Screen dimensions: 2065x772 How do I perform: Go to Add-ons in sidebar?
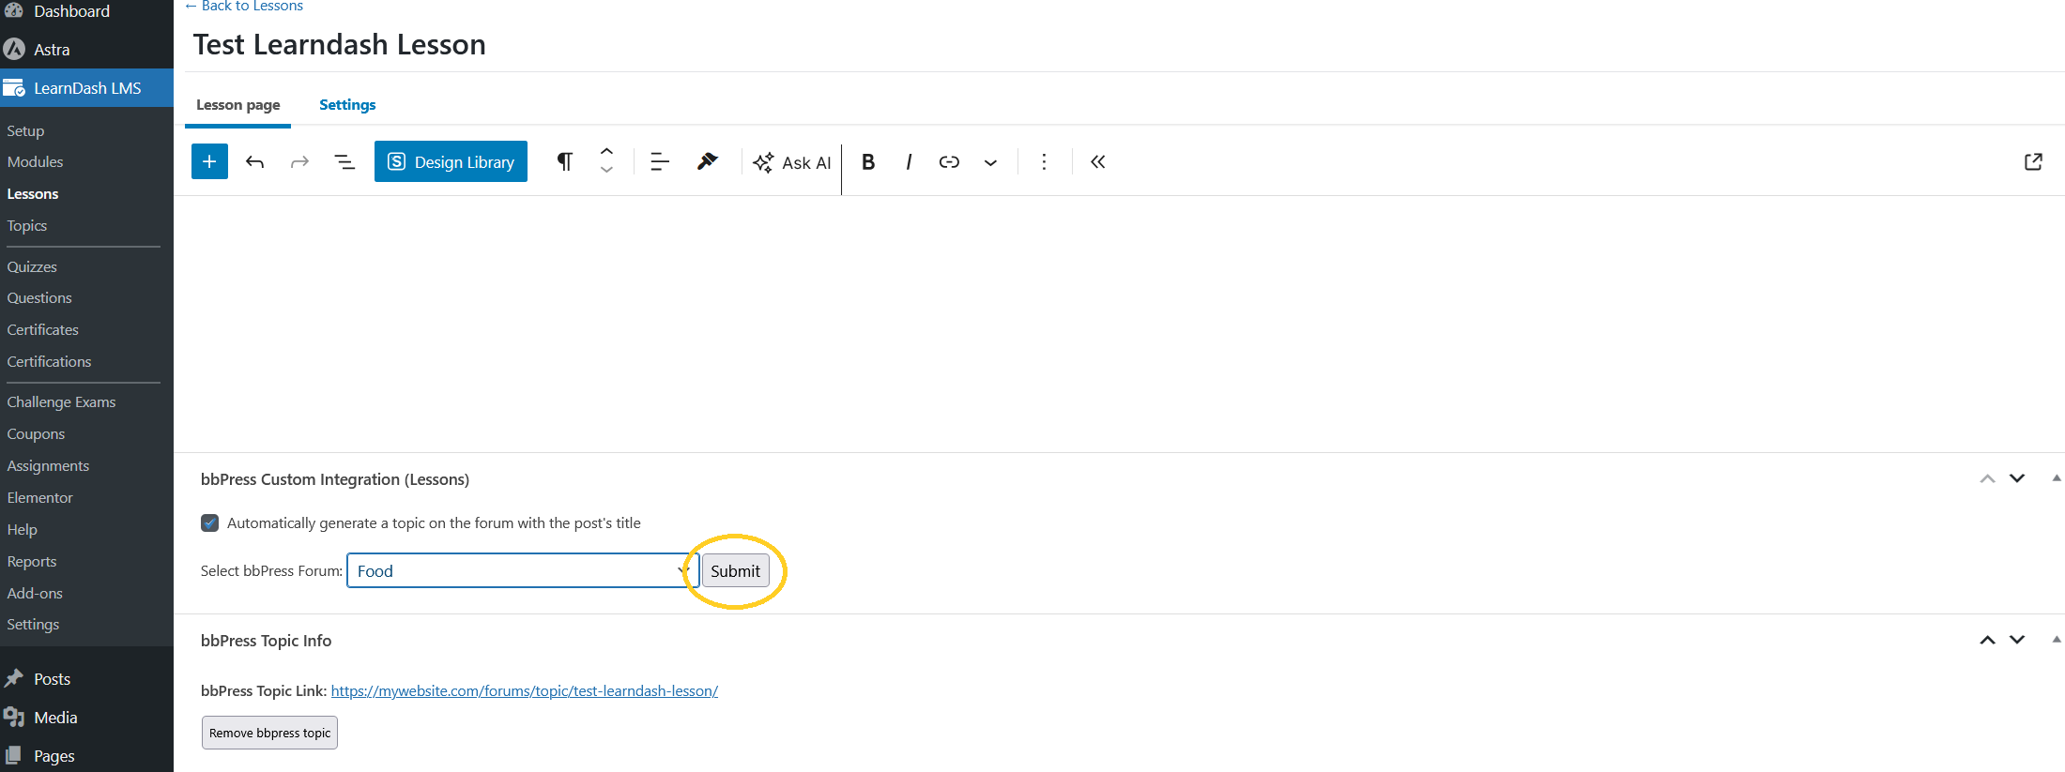point(35,593)
